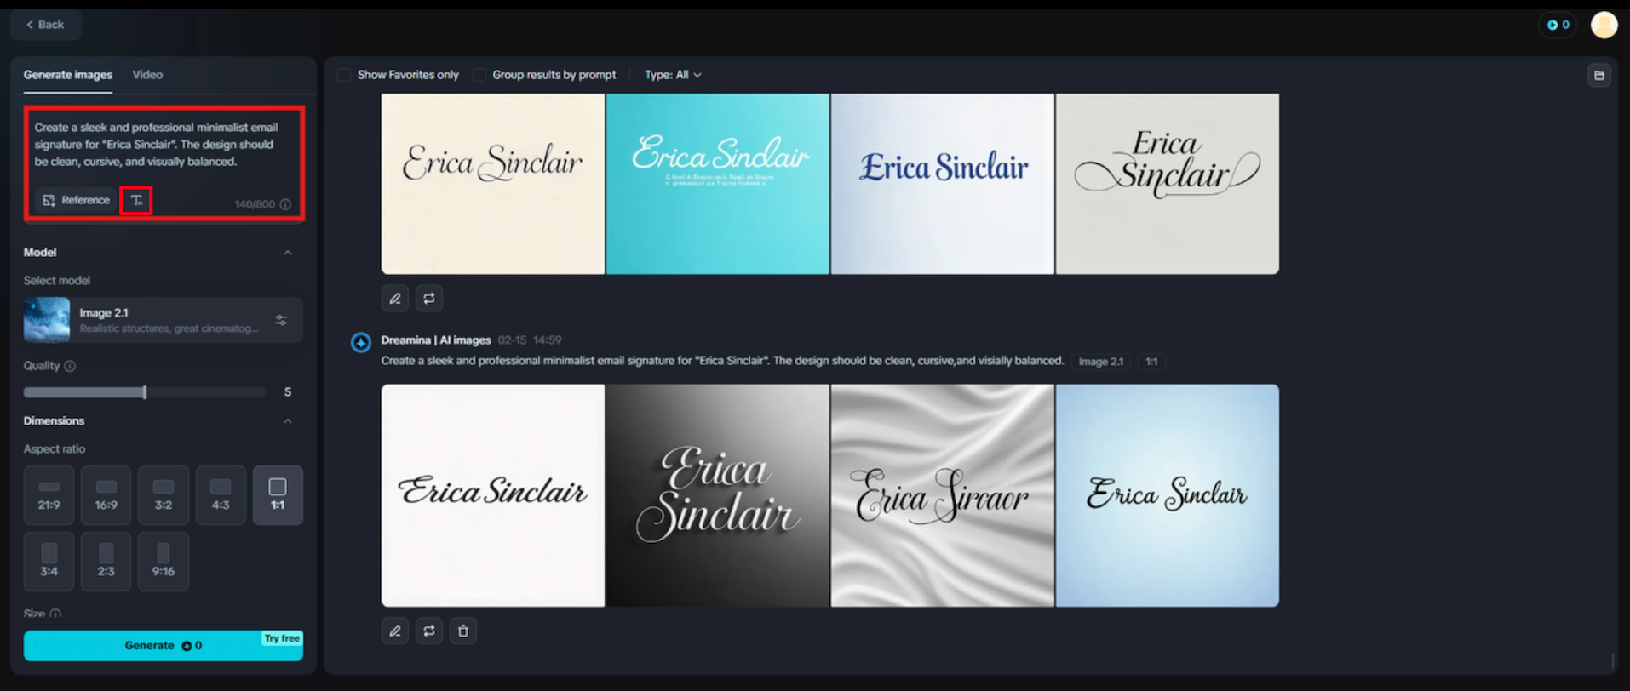
Task: Open the model settings sliders icon
Action: click(x=281, y=320)
